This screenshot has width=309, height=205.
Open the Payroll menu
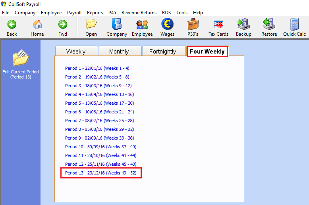(74, 13)
